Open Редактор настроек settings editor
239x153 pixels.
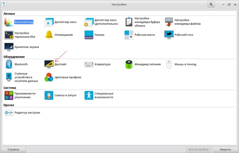[x=9, y=113]
